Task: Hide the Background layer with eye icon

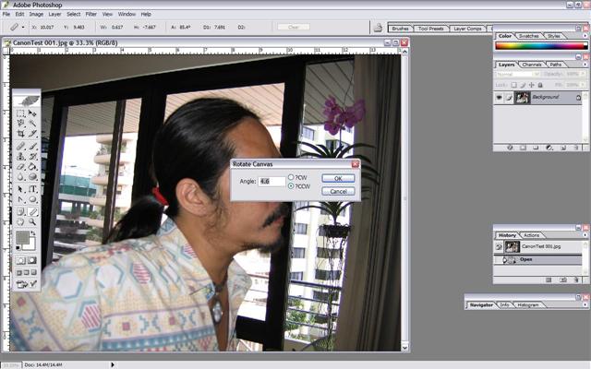Action: pyautogui.click(x=500, y=97)
